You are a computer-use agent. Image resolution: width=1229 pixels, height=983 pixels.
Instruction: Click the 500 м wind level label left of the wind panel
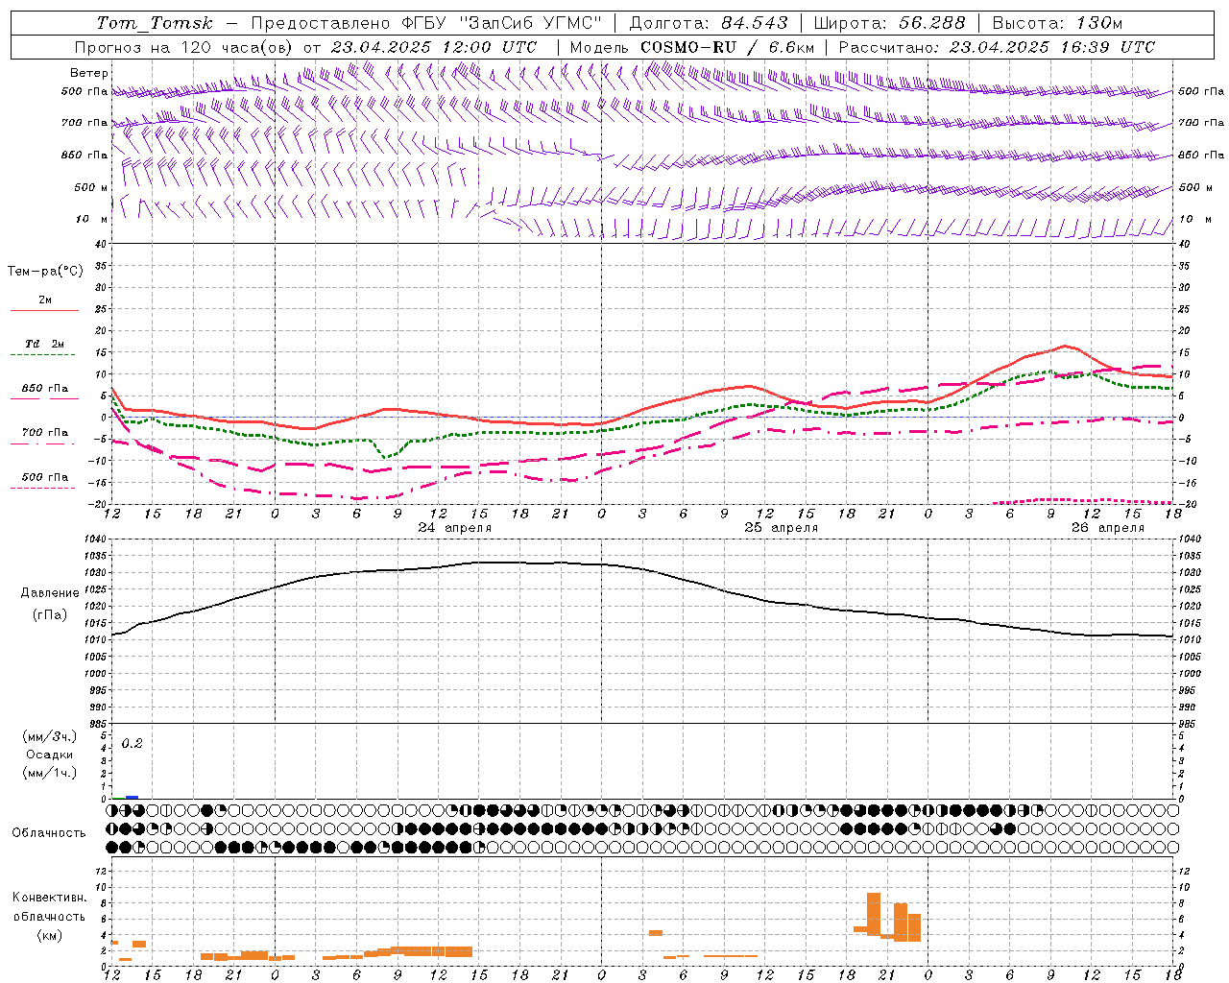tap(91, 187)
